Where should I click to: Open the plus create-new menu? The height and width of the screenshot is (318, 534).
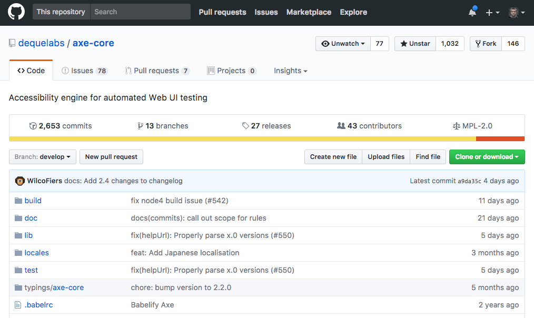tap(492, 13)
